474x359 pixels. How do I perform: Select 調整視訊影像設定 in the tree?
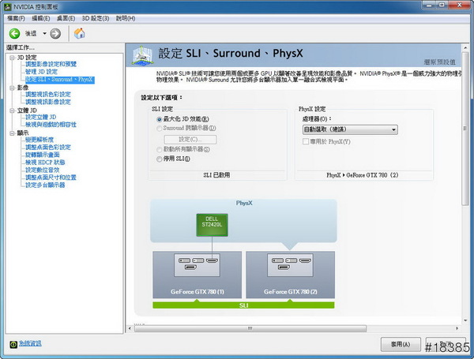47,102
